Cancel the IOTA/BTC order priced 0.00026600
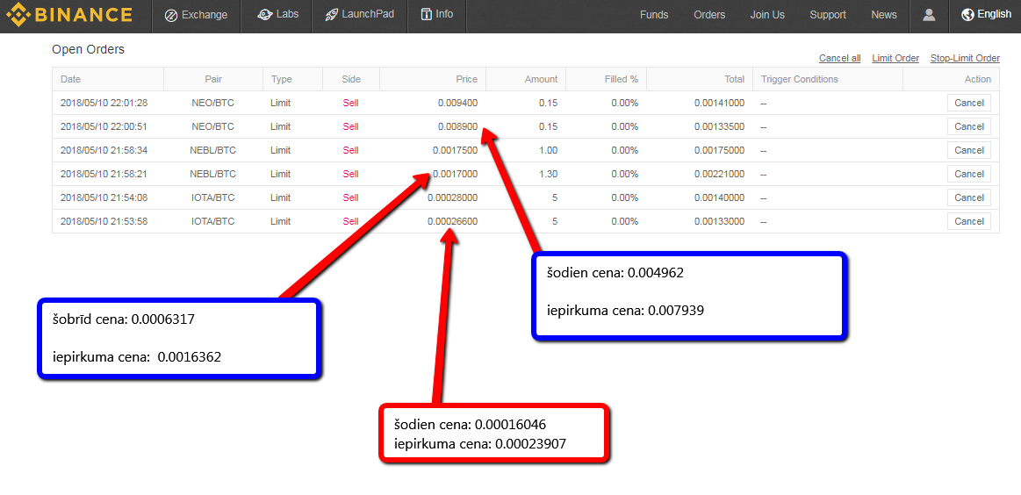The width and height of the screenshot is (1021, 495). [969, 221]
